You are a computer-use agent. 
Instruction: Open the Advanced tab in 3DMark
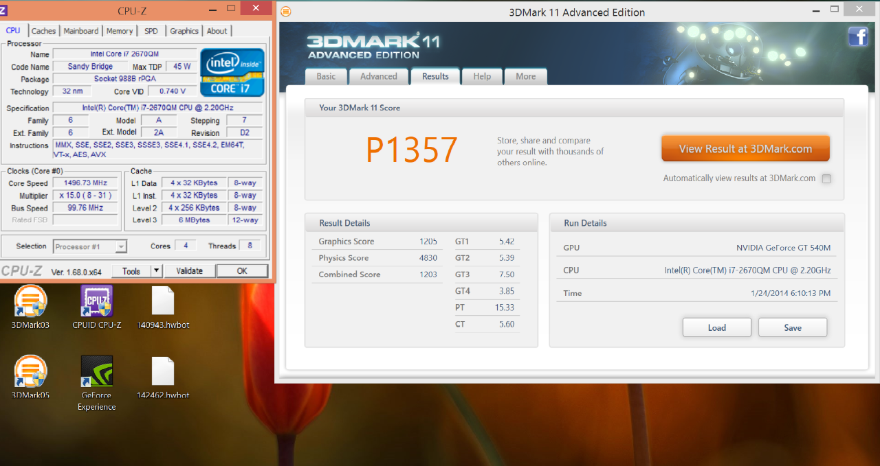click(x=379, y=76)
